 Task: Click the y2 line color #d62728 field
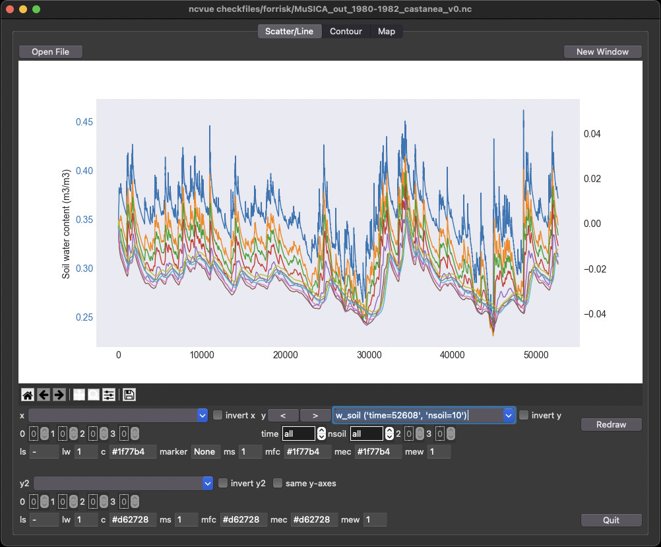(133, 519)
